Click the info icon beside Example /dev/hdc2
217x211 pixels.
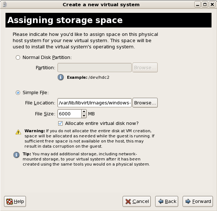[x=61, y=77]
